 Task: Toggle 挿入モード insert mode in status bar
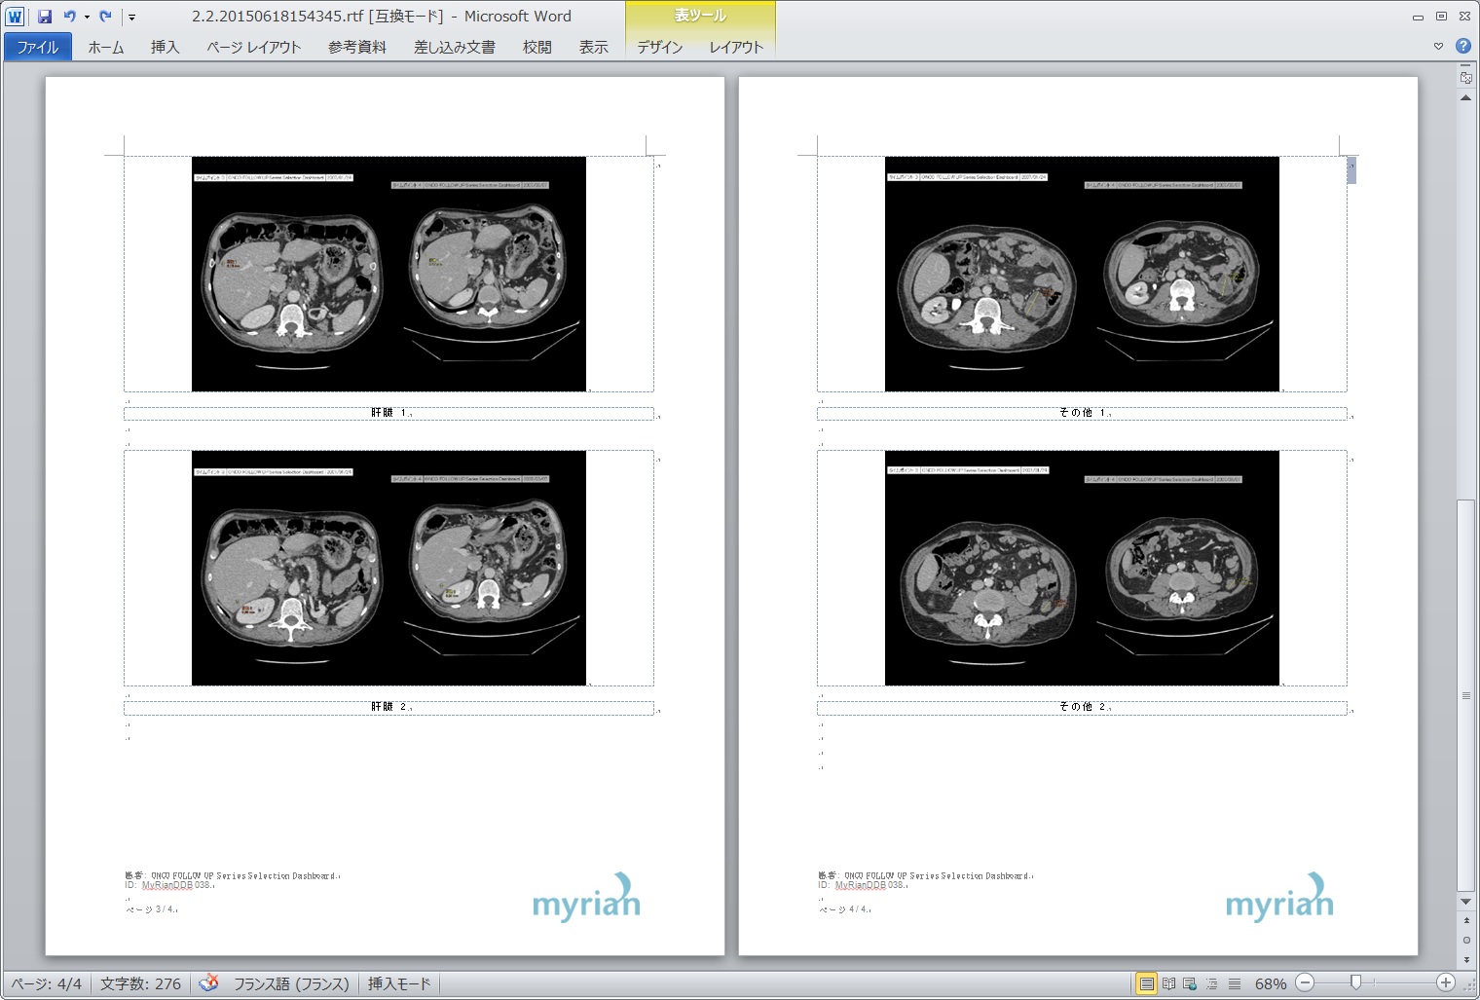[x=398, y=983]
